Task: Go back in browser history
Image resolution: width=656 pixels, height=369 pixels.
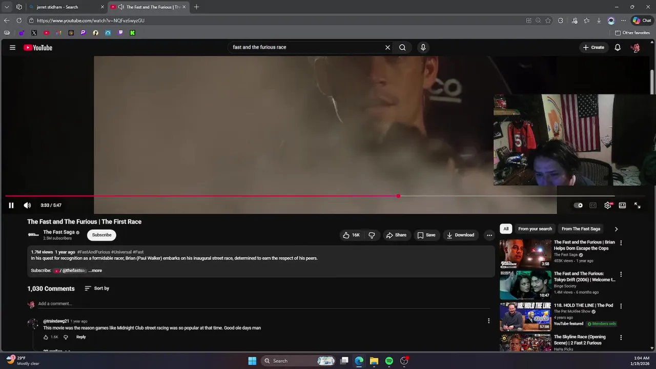Action: [x=6, y=20]
